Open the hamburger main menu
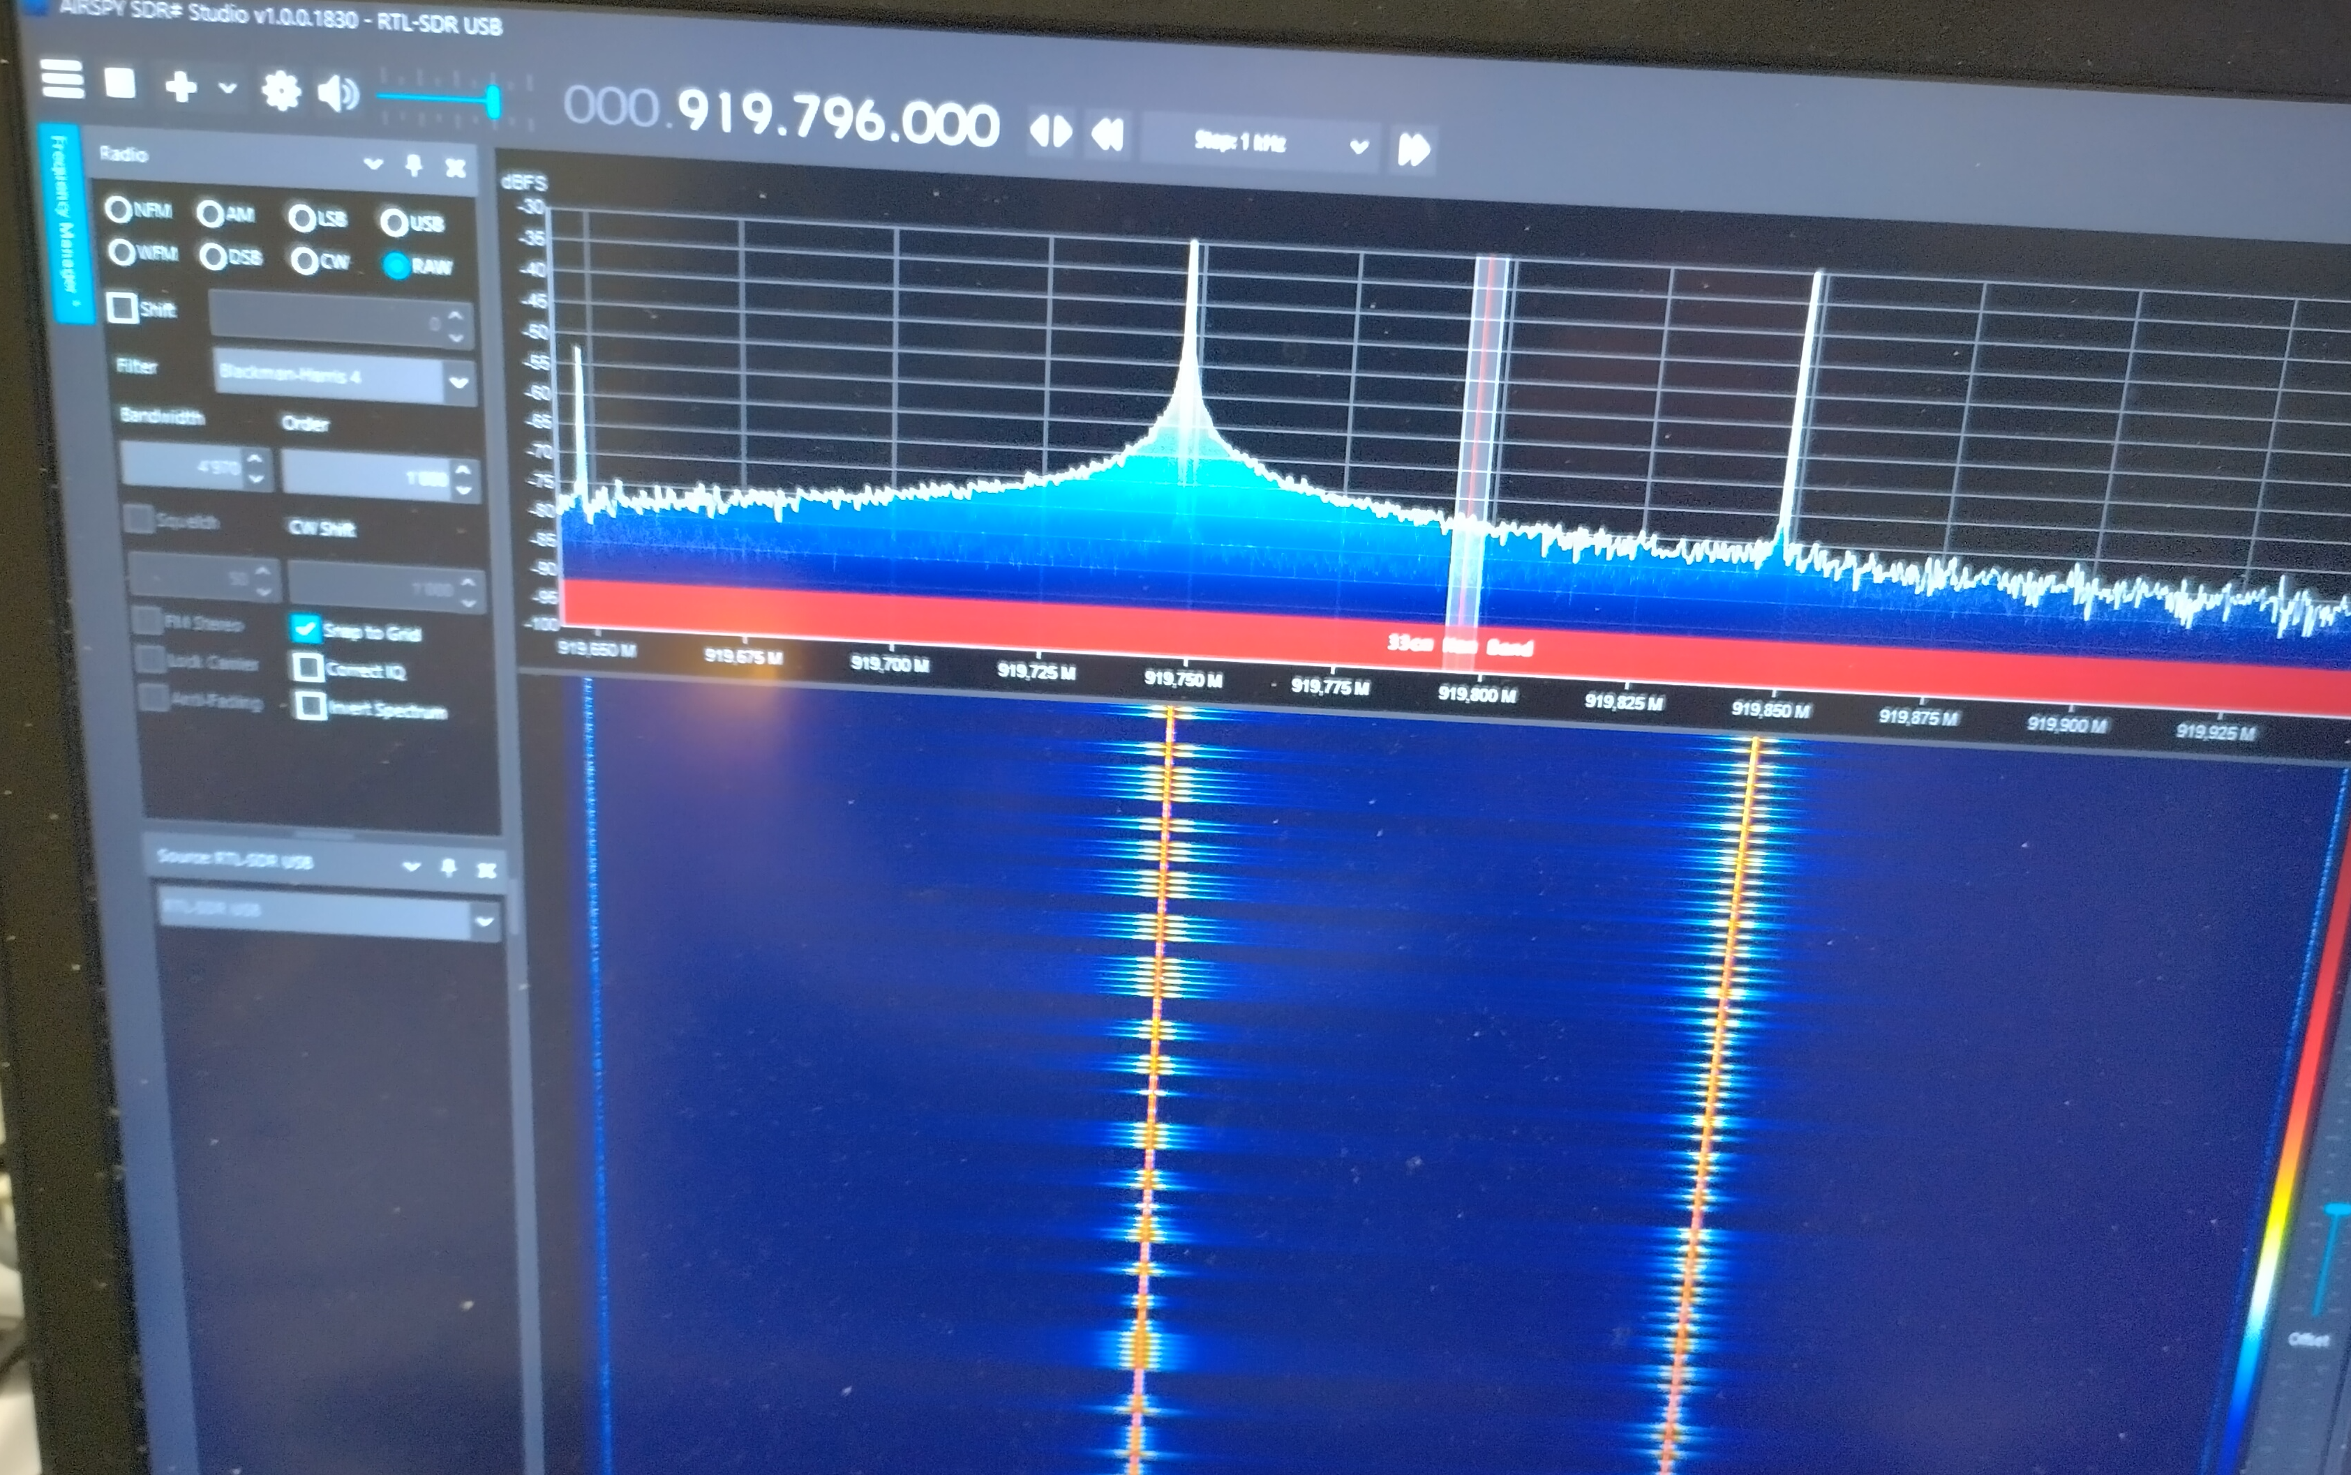Image resolution: width=2351 pixels, height=1475 pixels. 63,79
